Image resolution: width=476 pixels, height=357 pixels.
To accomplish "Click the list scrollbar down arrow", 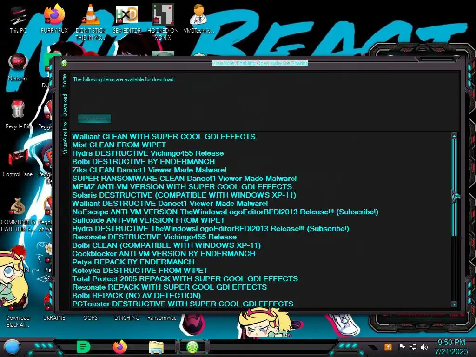I will pos(454,304).
